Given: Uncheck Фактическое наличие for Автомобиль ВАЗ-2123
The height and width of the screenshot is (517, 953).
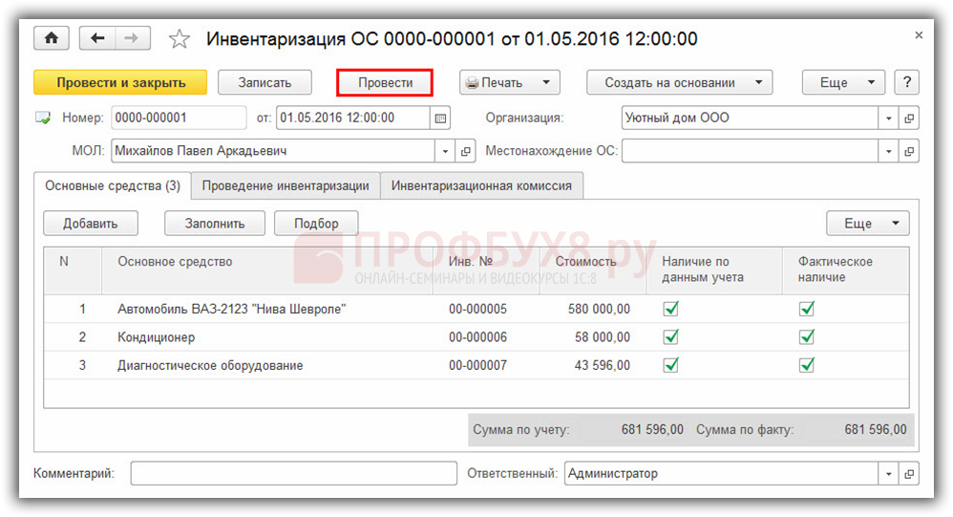Looking at the screenshot, I should (x=807, y=309).
